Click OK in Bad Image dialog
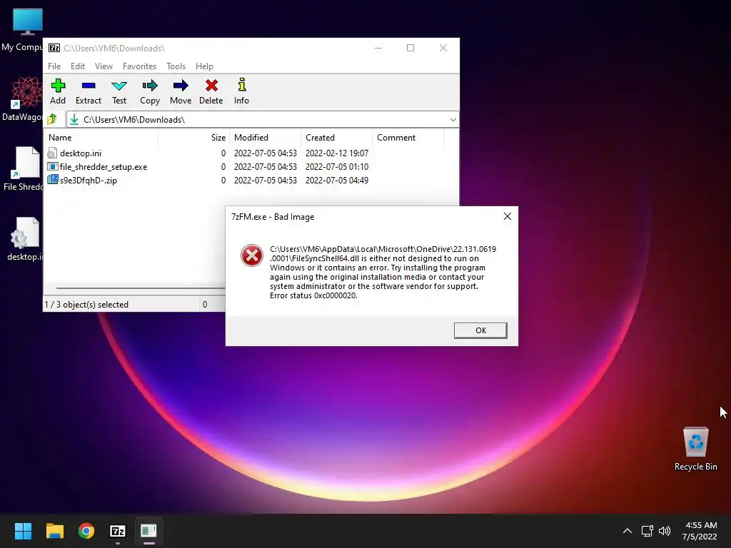The image size is (731, 548). point(480,330)
